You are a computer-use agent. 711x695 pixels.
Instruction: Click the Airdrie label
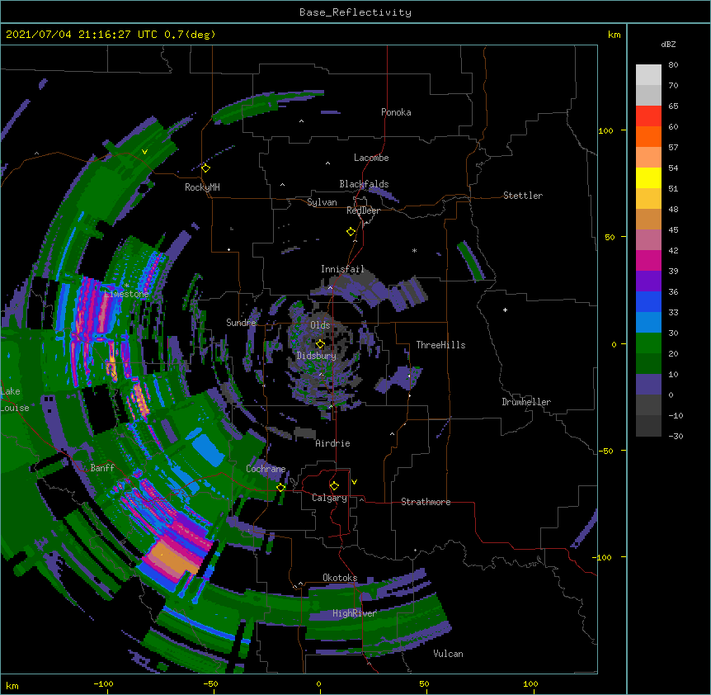(x=333, y=443)
